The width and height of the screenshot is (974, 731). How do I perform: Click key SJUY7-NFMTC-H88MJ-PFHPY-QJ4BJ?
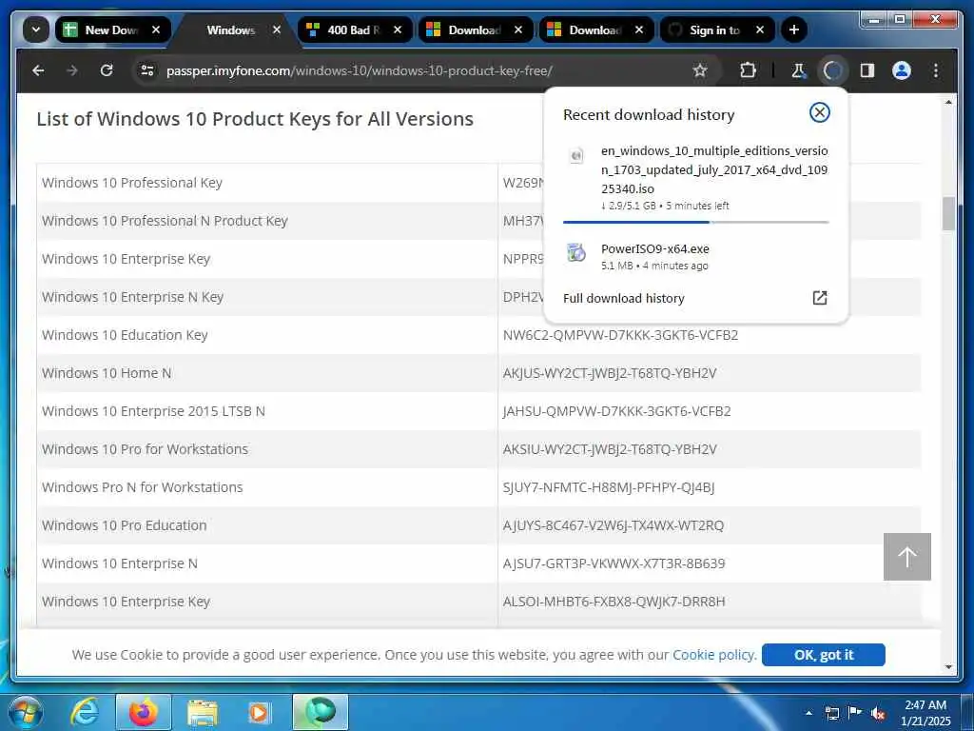click(x=609, y=487)
